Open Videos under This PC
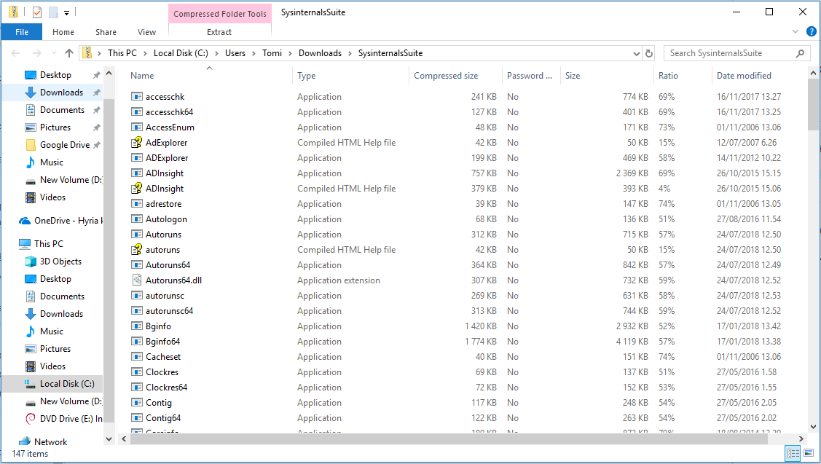The height and width of the screenshot is (464, 821). click(52, 366)
